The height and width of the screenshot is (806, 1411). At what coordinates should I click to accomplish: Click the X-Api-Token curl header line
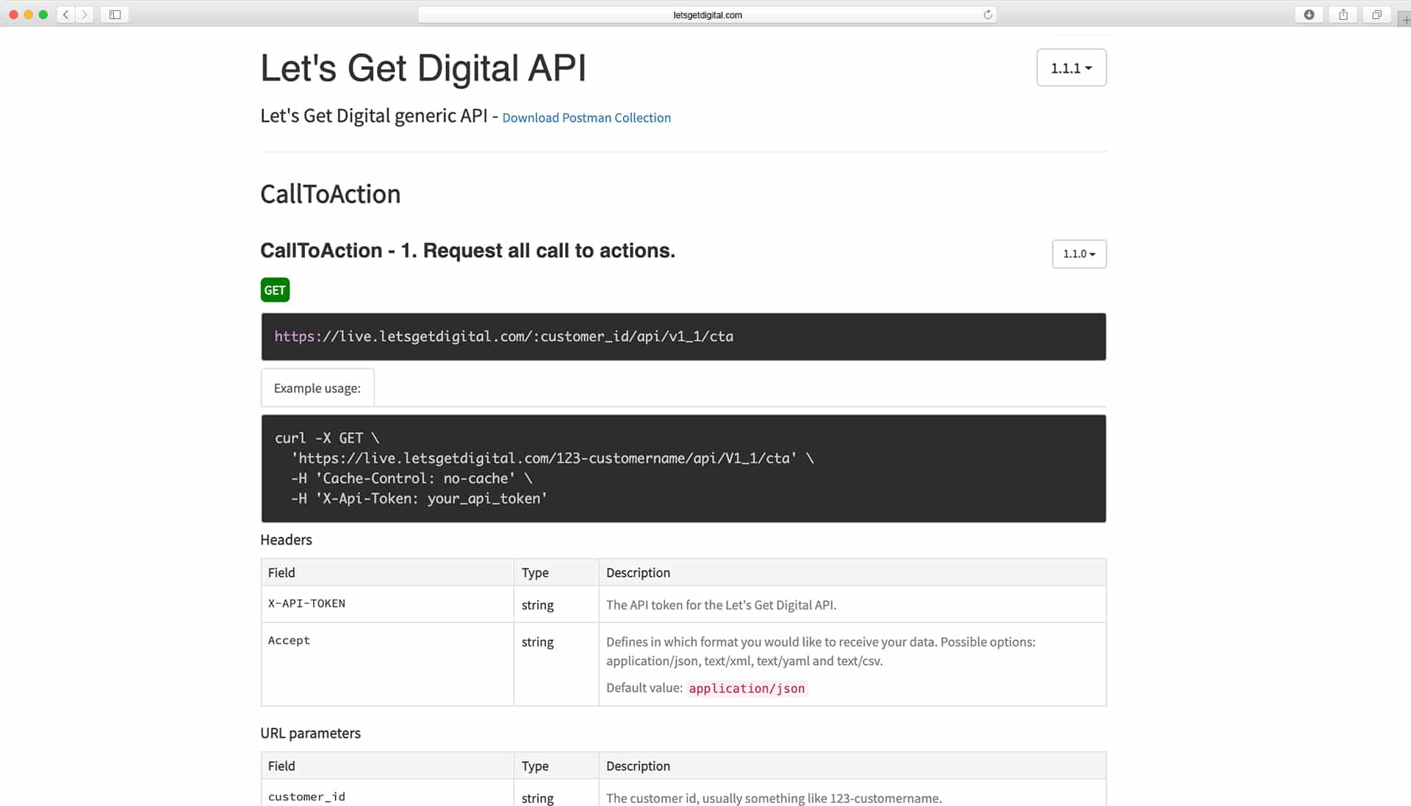coord(419,498)
